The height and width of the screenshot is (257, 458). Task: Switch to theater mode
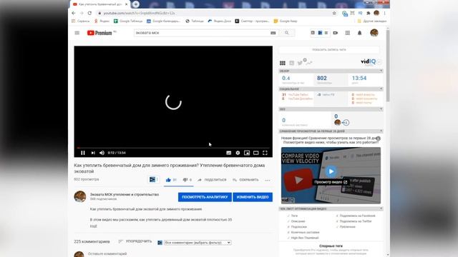coord(256,153)
